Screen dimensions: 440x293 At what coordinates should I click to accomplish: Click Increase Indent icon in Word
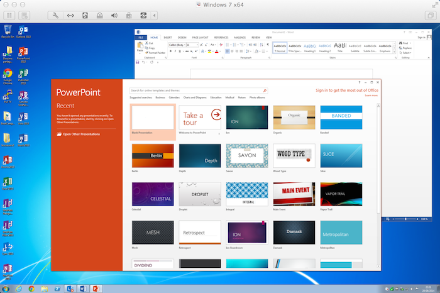(x=255, y=45)
